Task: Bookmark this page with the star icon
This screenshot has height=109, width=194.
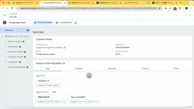Action: [x=159, y=8]
